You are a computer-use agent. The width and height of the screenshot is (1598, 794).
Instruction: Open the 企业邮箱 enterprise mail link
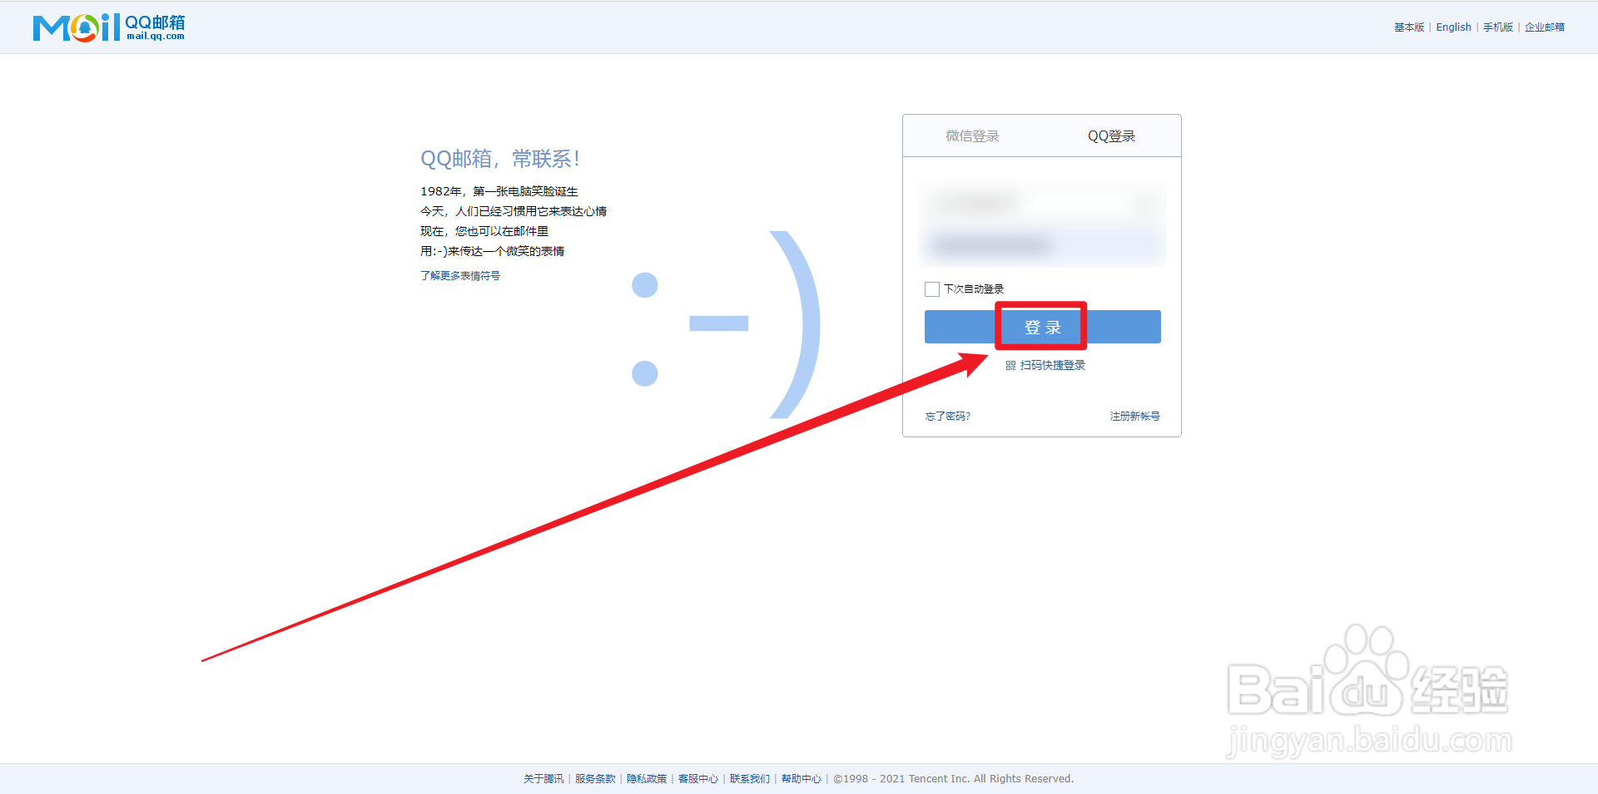point(1544,27)
